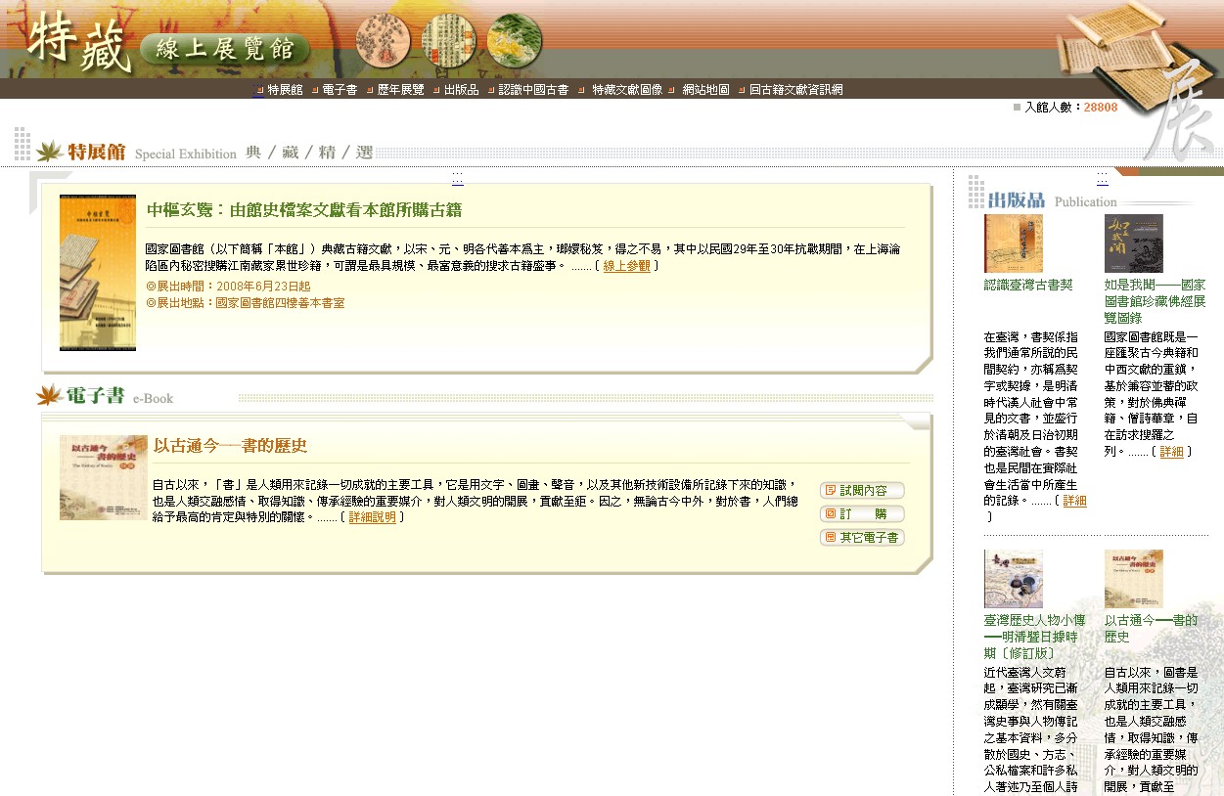
Task: Open 認識中國古書 menu item
Action: pyautogui.click(x=533, y=90)
